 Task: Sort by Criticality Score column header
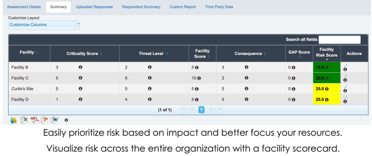(x=84, y=53)
